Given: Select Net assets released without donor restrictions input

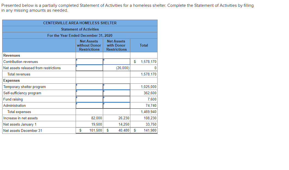Looking at the screenshot, I should pos(89,68).
